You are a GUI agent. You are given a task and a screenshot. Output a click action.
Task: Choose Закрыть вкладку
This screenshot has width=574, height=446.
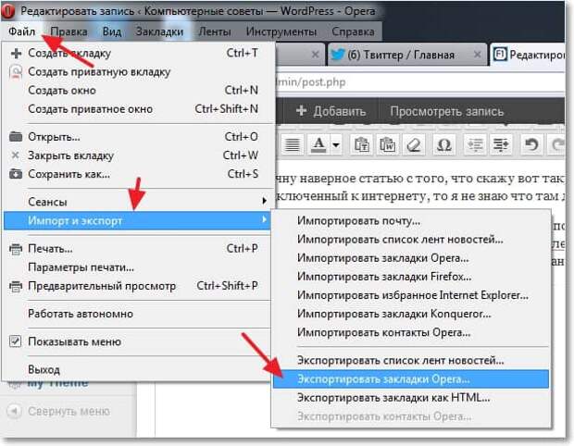pos(137,155)
